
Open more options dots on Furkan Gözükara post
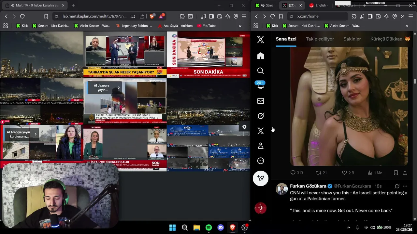(x=405, y=186)
